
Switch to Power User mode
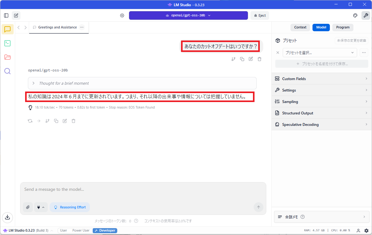81,231
